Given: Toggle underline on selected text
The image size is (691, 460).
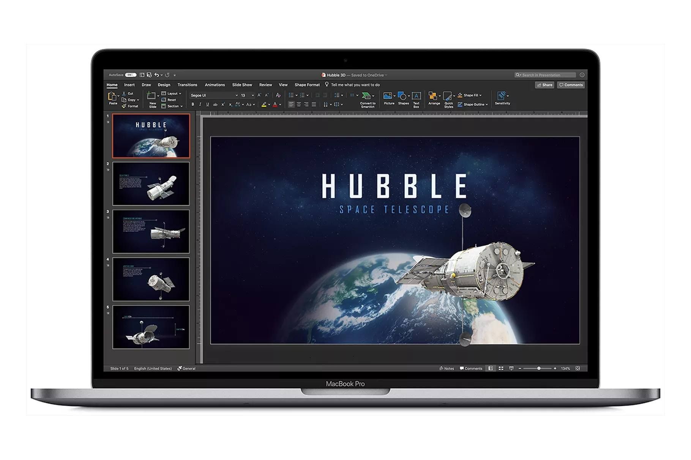Looking at the screenshot, I should [207, 103].
